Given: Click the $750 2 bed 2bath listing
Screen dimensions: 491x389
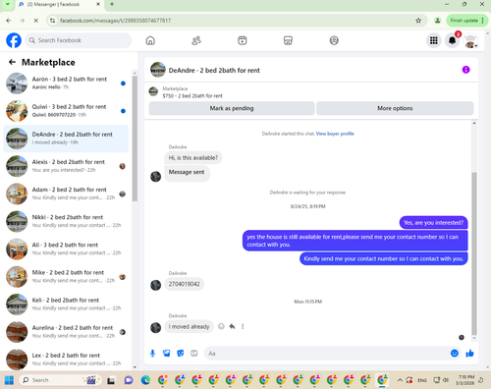Looking at the screenshot, I should point(192,95).
